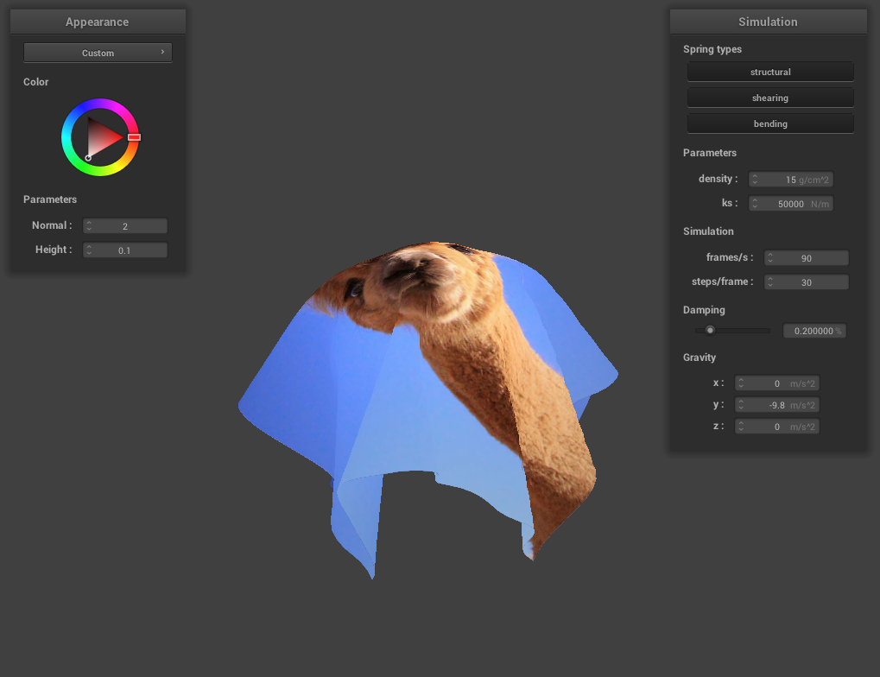880x677 pixels.
Task: Click the Damping slider handle
Action: click(710, 330)
